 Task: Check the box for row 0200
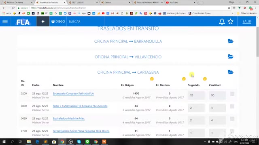click(232, 94)
